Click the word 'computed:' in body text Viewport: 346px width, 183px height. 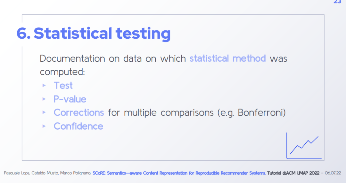(62, 72)
